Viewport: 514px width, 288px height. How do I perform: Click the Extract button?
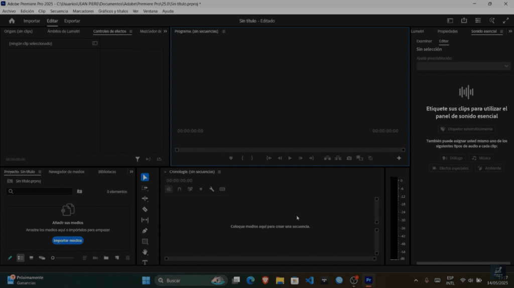click(x=338, y=158)
